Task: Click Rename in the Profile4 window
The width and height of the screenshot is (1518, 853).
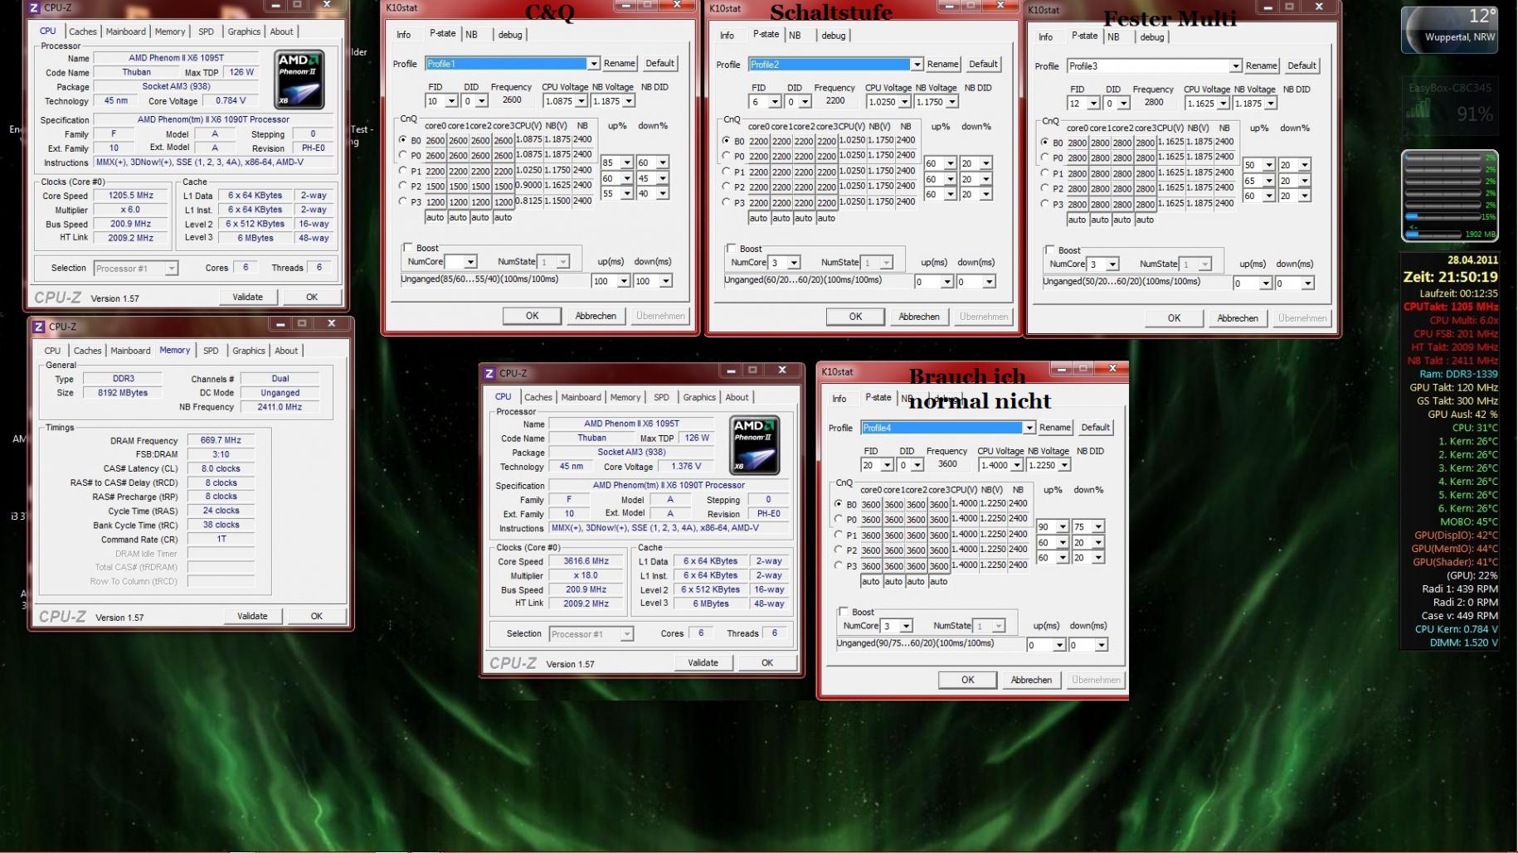Action: (x=1055, y=428)
